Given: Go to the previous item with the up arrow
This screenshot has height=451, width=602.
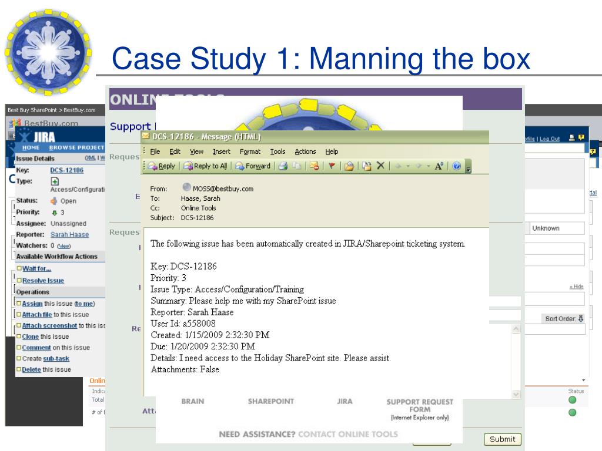Looking at the screenshot, I should 398,166.
